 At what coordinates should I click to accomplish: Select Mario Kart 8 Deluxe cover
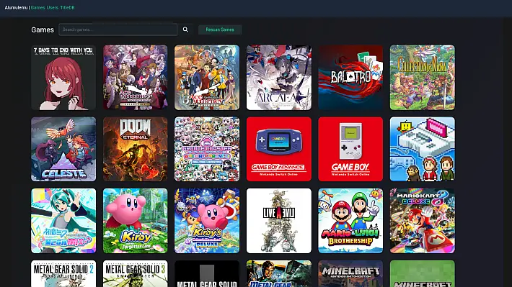(422, 221)
